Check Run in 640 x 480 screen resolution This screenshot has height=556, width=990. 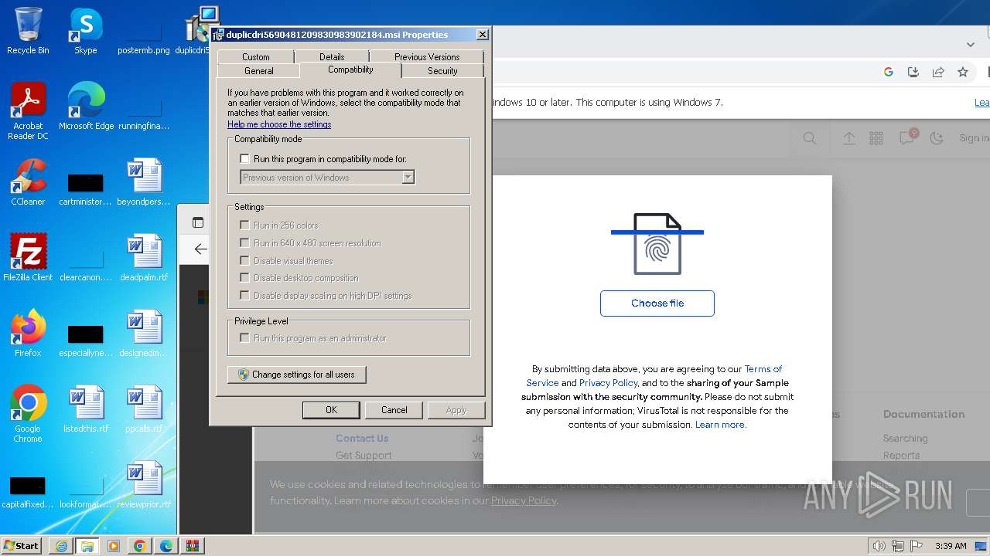point(245,243)
